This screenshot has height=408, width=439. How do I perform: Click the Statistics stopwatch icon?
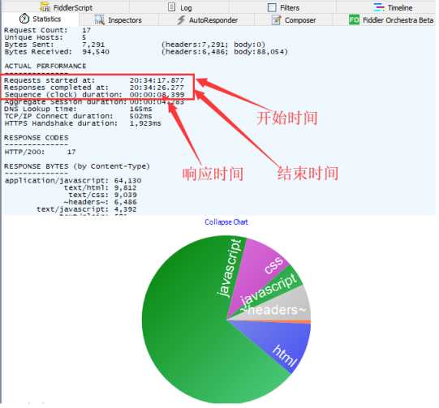pos(24,19)
